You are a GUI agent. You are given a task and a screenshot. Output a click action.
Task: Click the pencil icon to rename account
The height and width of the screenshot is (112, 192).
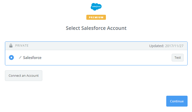20,58
